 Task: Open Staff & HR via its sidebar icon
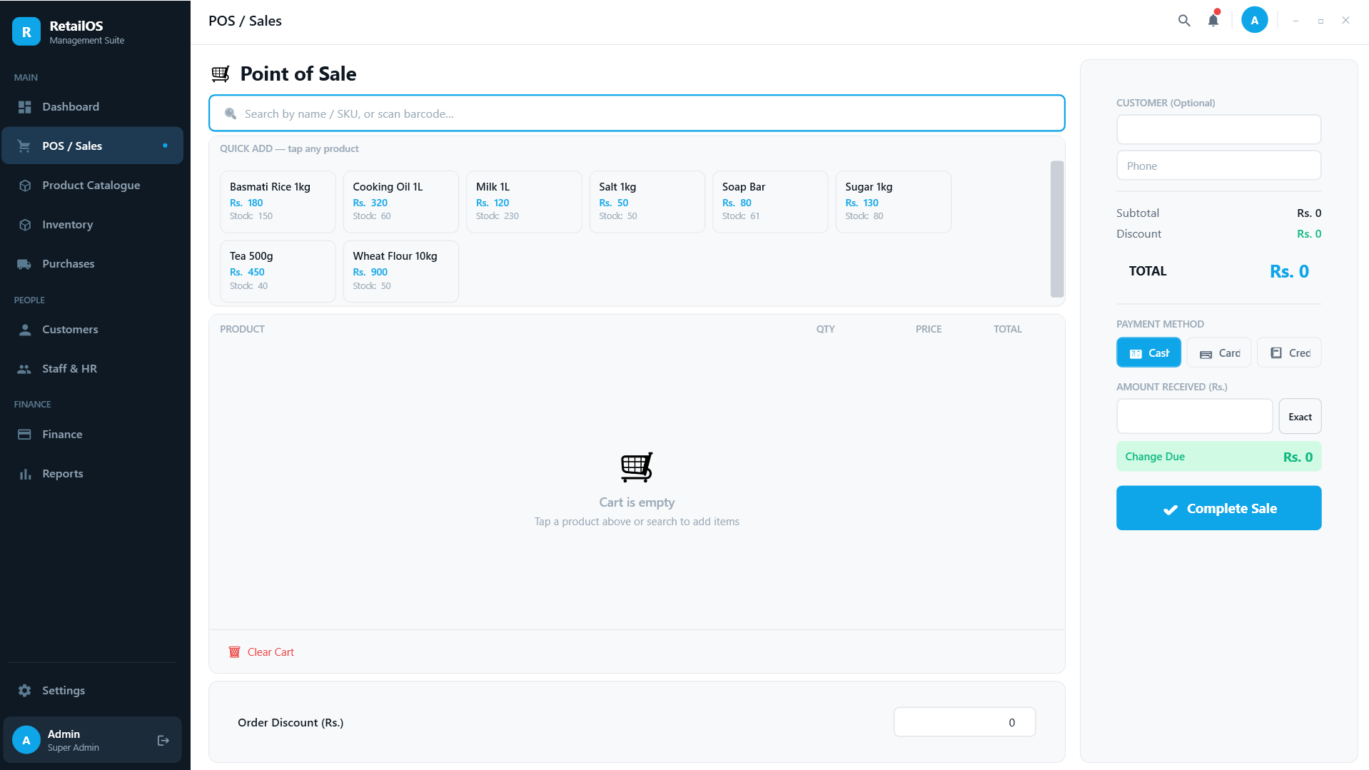point(24,368)
